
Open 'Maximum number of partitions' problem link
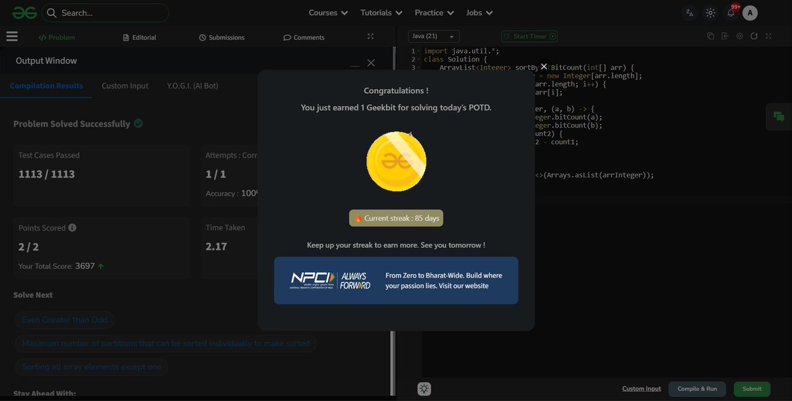pos(166,344)
